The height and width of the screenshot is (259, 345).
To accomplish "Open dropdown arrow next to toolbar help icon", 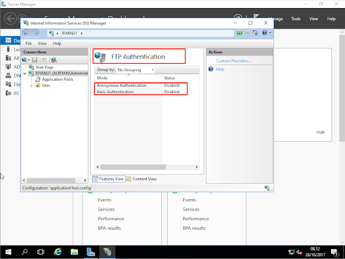I will (x=270, y=33).
